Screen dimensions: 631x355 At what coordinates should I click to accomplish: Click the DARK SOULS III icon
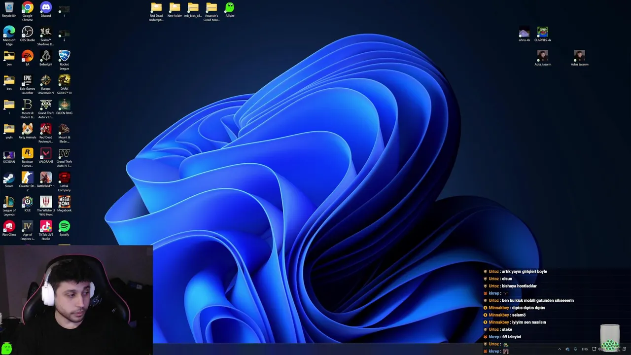coord(64,84)
